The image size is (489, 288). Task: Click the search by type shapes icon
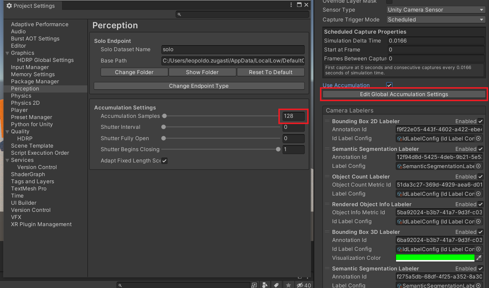[265, 285]
